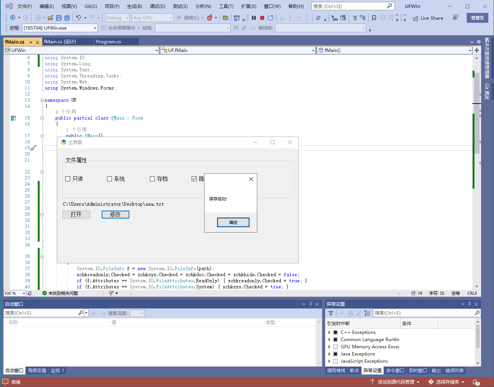Check the 系统 checkbox

pos(110,179)
